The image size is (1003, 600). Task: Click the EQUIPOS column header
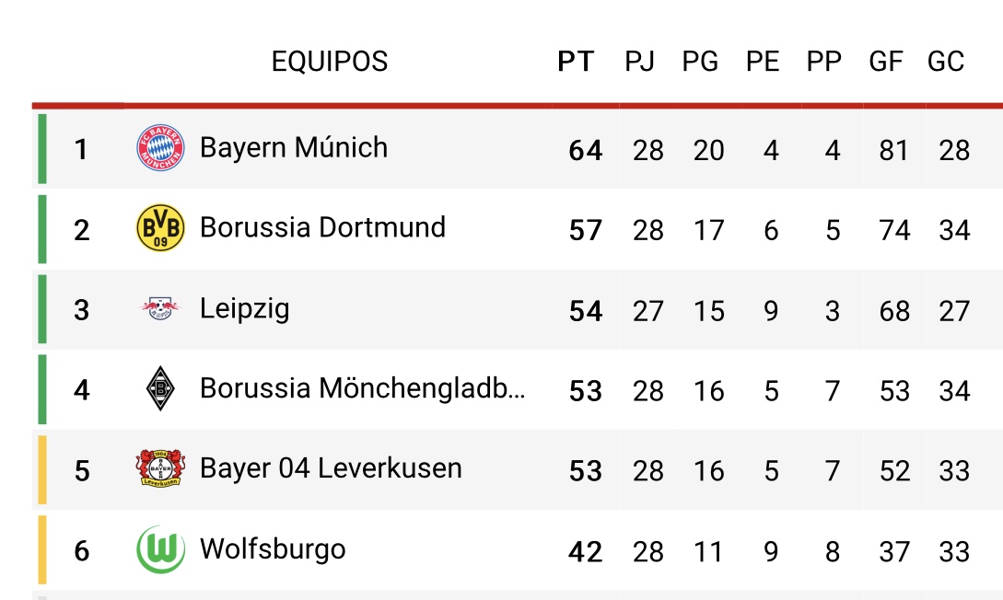click(x=330, y=62)
